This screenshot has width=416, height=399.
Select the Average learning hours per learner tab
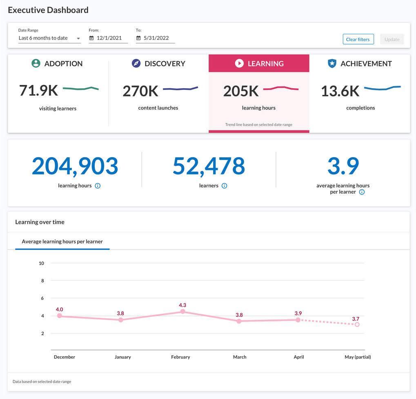tap(62, 241)
